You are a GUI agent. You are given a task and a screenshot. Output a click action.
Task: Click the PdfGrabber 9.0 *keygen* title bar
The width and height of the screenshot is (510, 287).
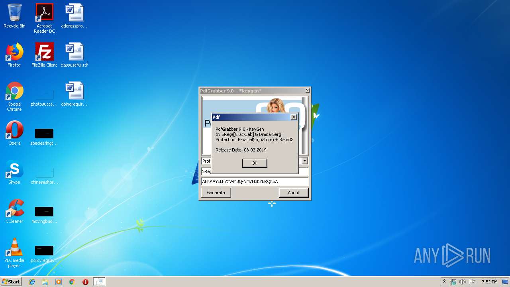(x=252, y=91)
